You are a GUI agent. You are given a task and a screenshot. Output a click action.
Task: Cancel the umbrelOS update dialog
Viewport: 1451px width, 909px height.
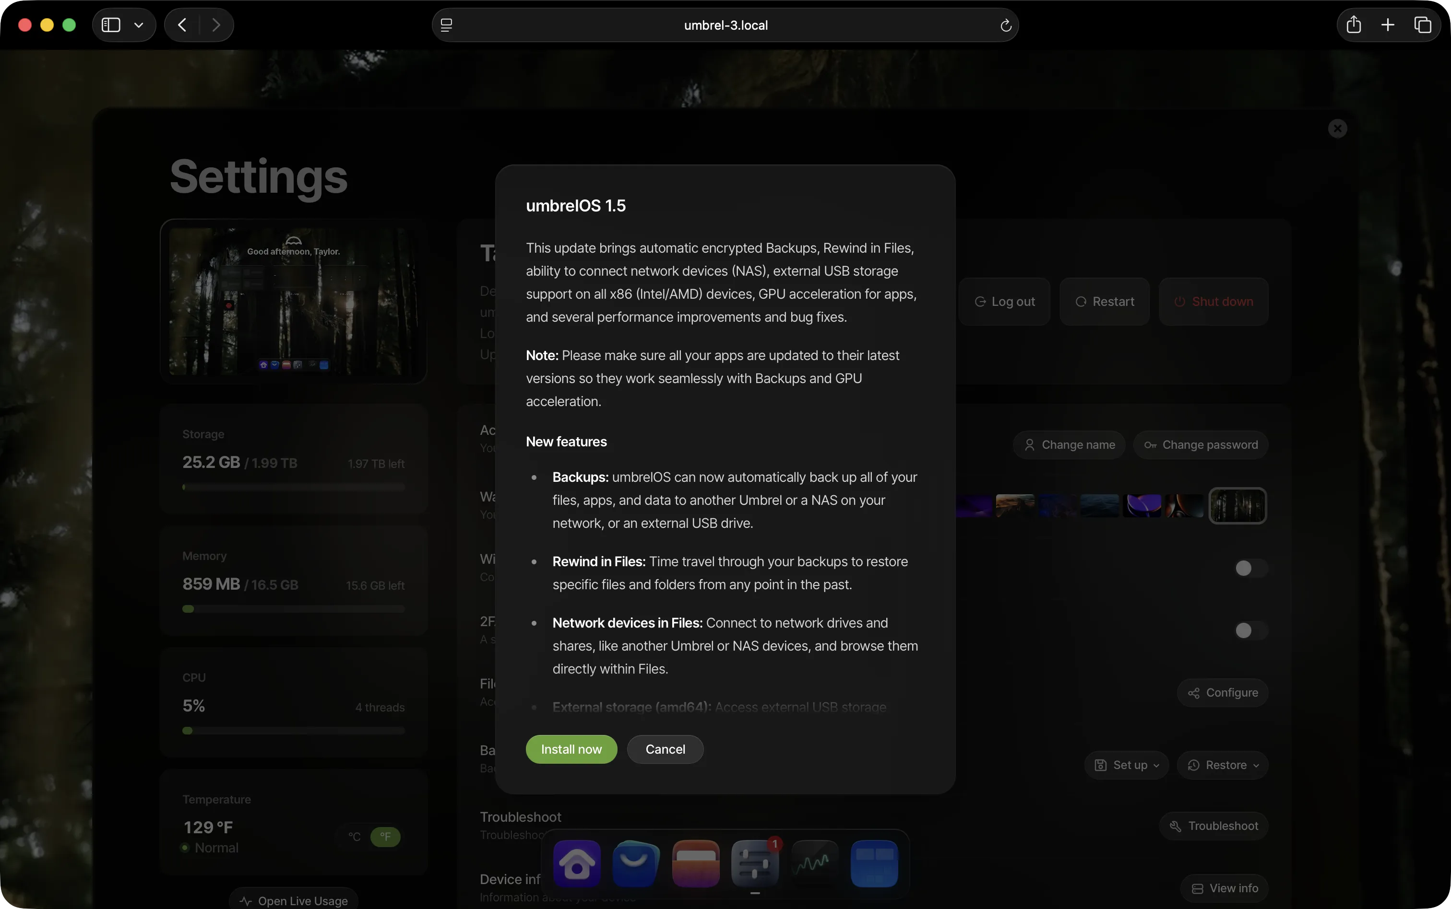click(665, 749)
